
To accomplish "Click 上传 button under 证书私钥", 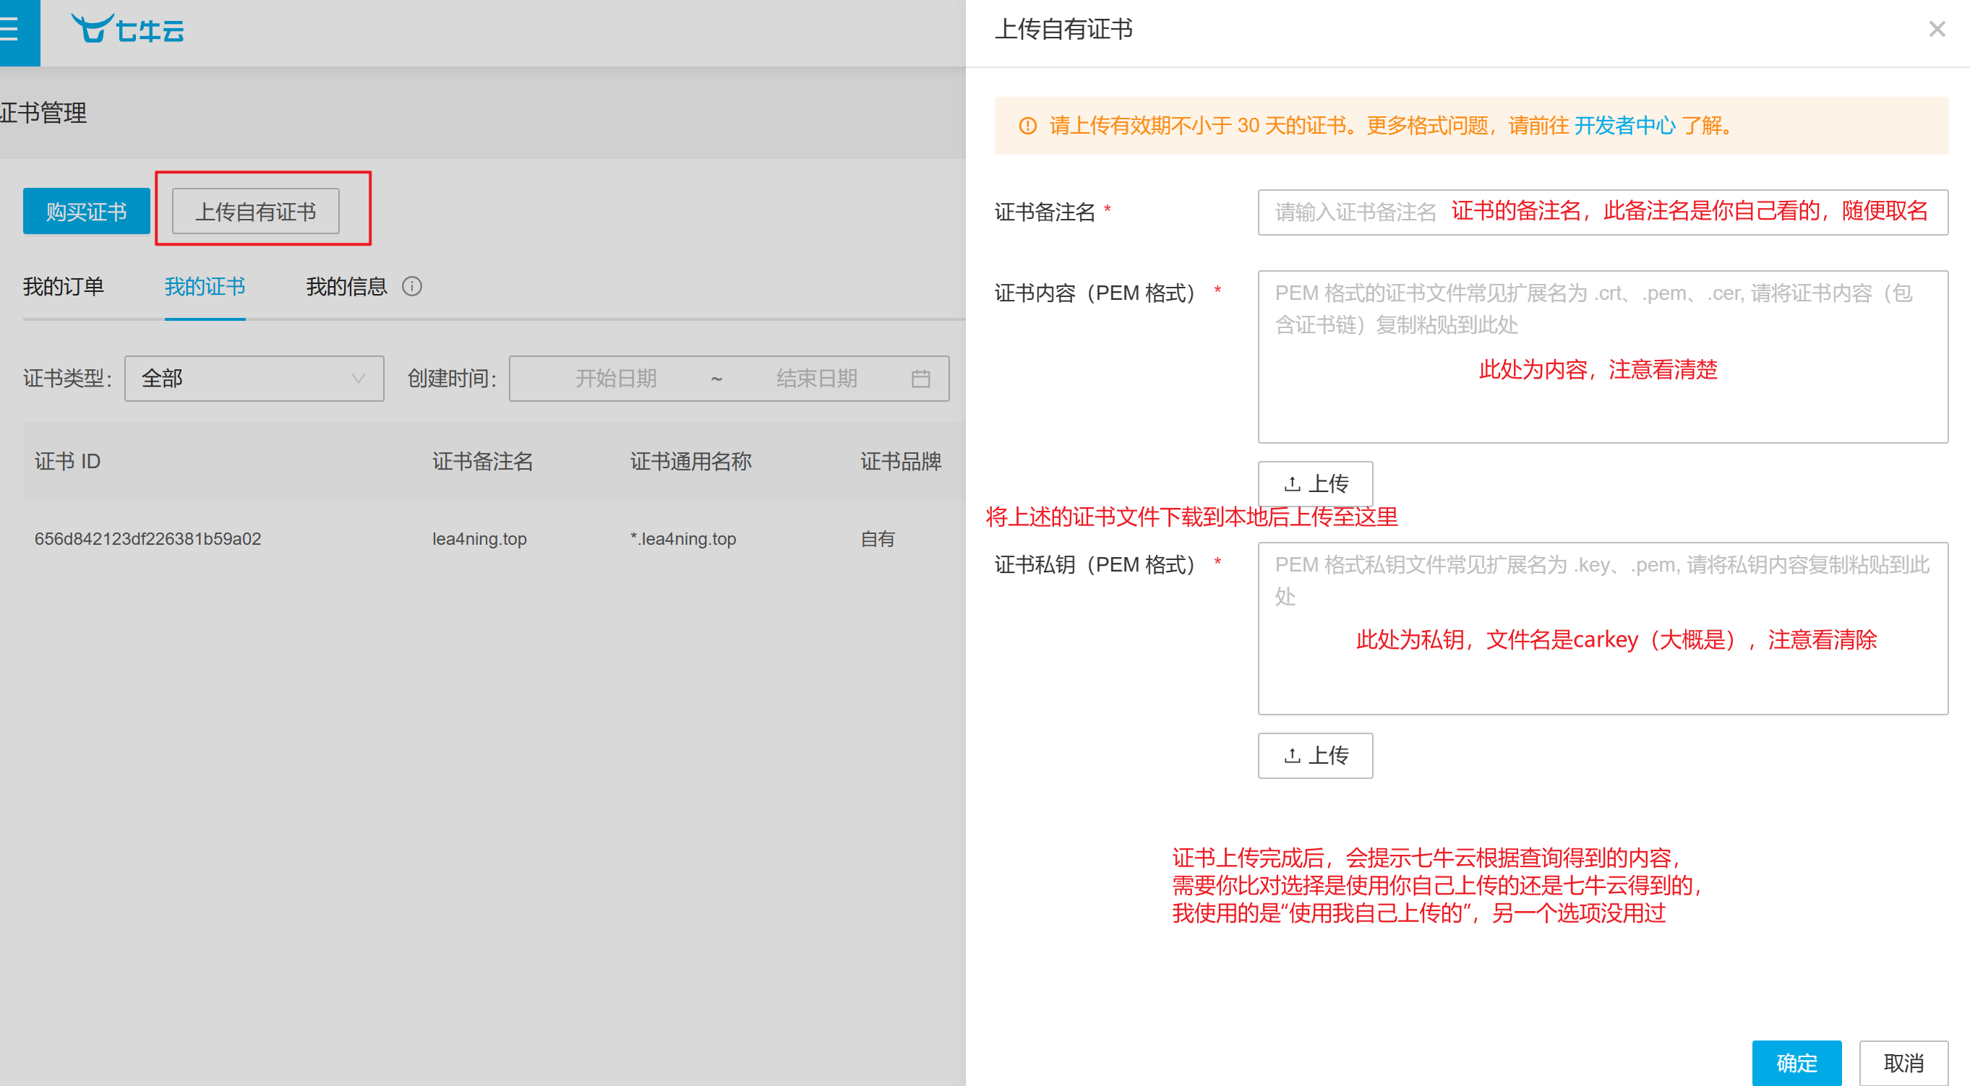I will pos(1315,755).
